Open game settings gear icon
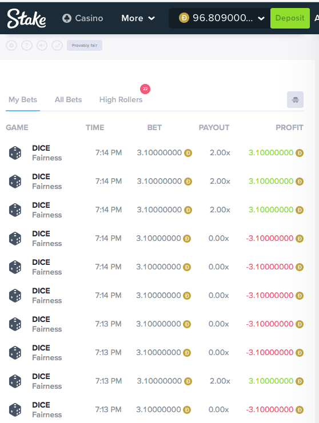This screenshot has width=319, height=423. click(x=11, y=45)
